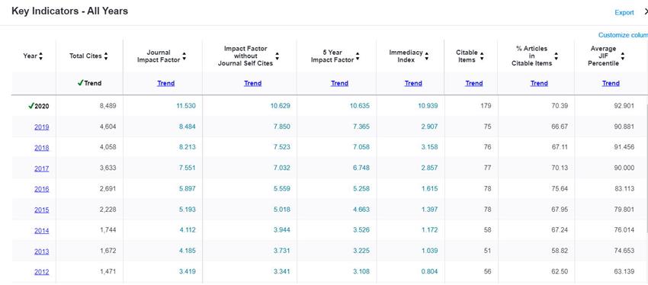Screen dimensions: 648x285
Task: Sort by Average JIF Percentile arrows
Action: coord(623,56)
